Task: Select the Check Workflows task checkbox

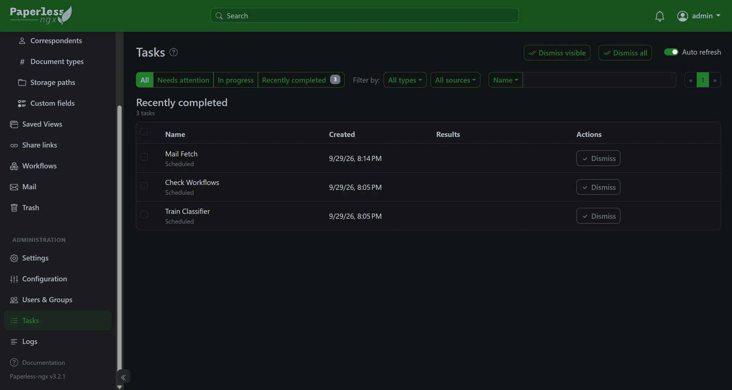Action: (x=144, y=186)
